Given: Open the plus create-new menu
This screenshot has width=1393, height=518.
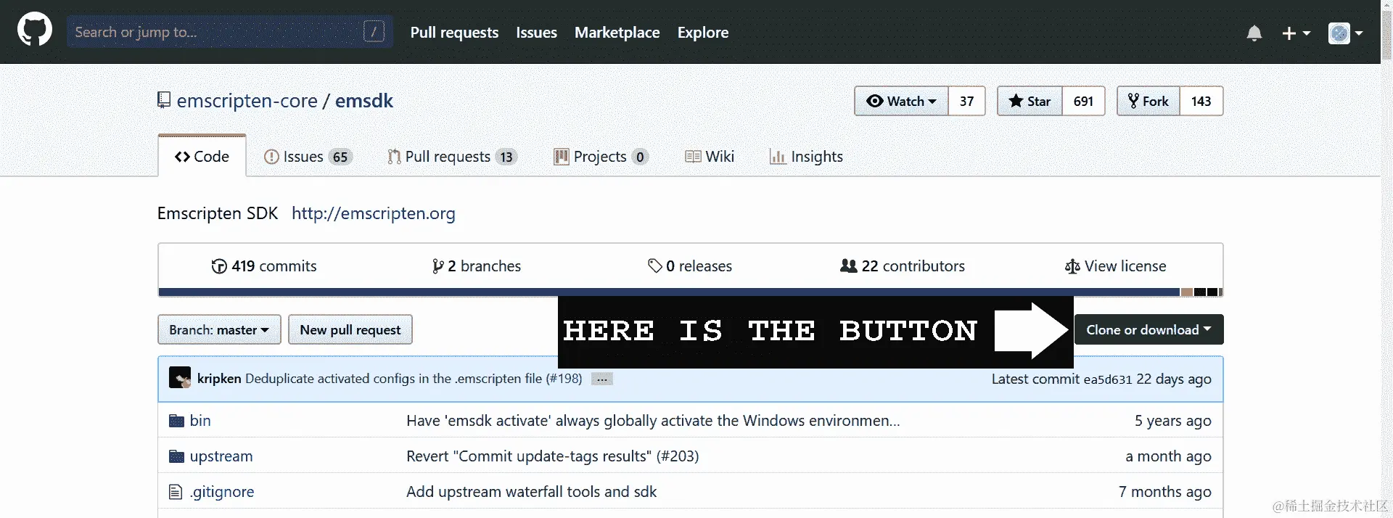Looking at the screenshot, I should pos(1296,33).
